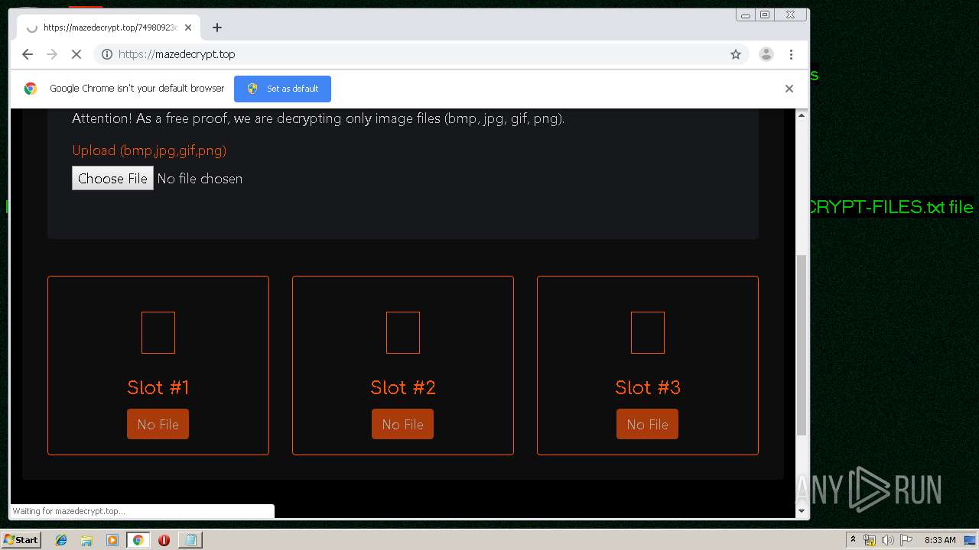Image resolution: width=979 pixels, height=550 pixels.
Task: Click the Upload (bmp,jpg,gif,png) label
Action: (149, 150)
